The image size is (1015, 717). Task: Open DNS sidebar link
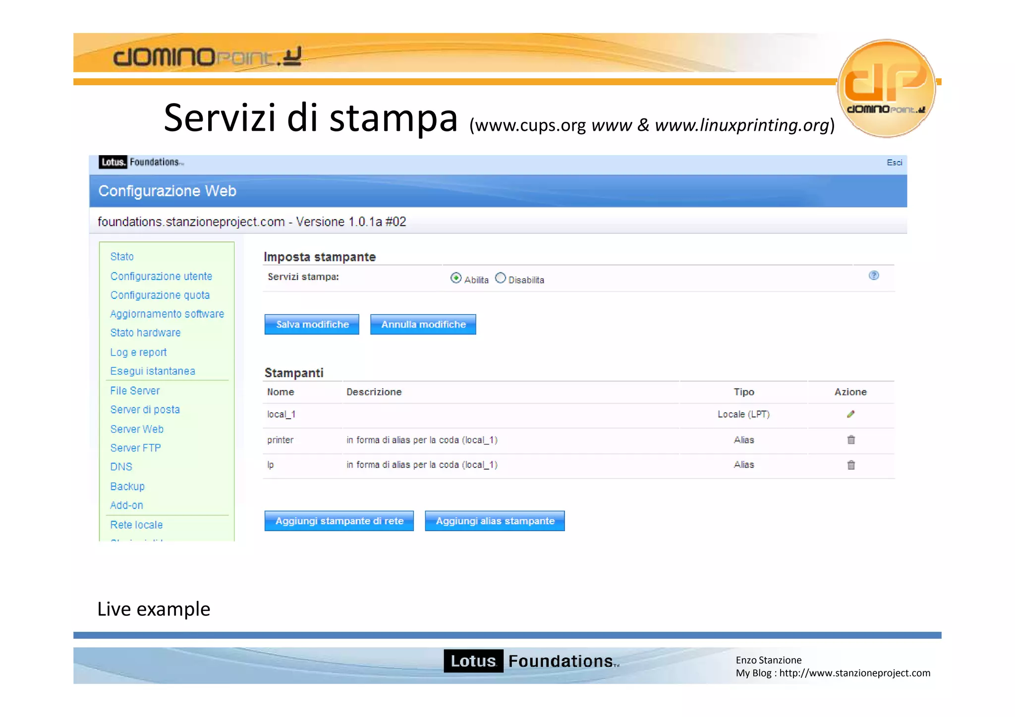[x=121, y=467]
